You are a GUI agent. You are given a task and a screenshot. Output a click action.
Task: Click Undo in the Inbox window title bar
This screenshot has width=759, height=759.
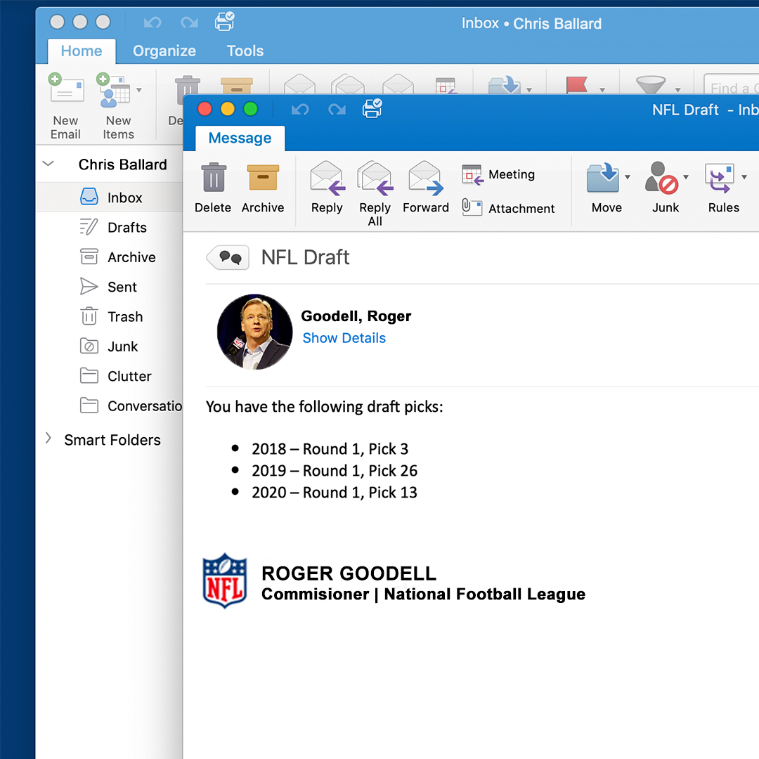[153, 22]
